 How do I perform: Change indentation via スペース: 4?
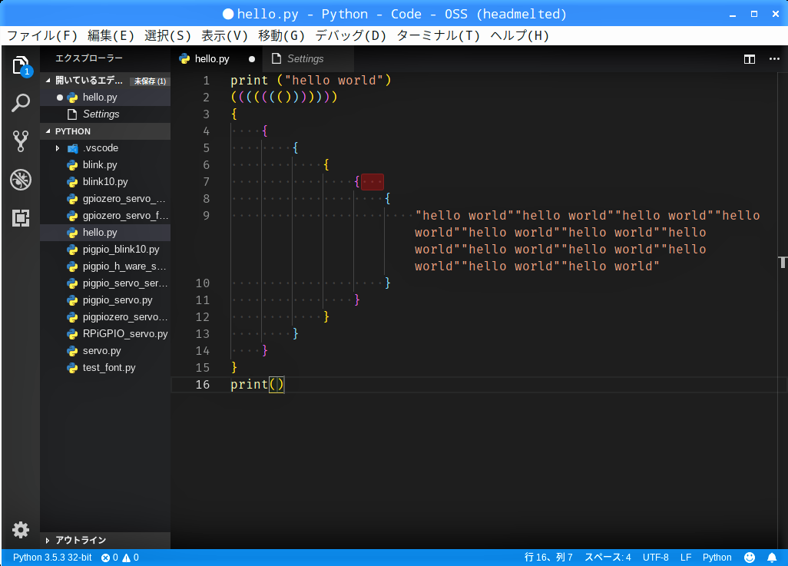(x=607, y=558)
